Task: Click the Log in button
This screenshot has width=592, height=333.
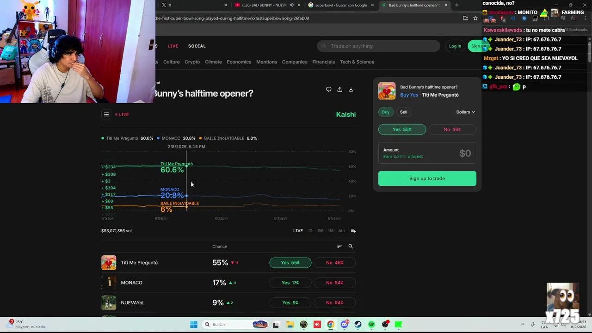Action: [x=455, y=46]
